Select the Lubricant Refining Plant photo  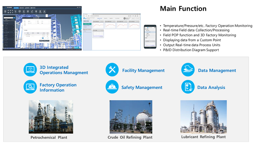(x=203, y=117)
